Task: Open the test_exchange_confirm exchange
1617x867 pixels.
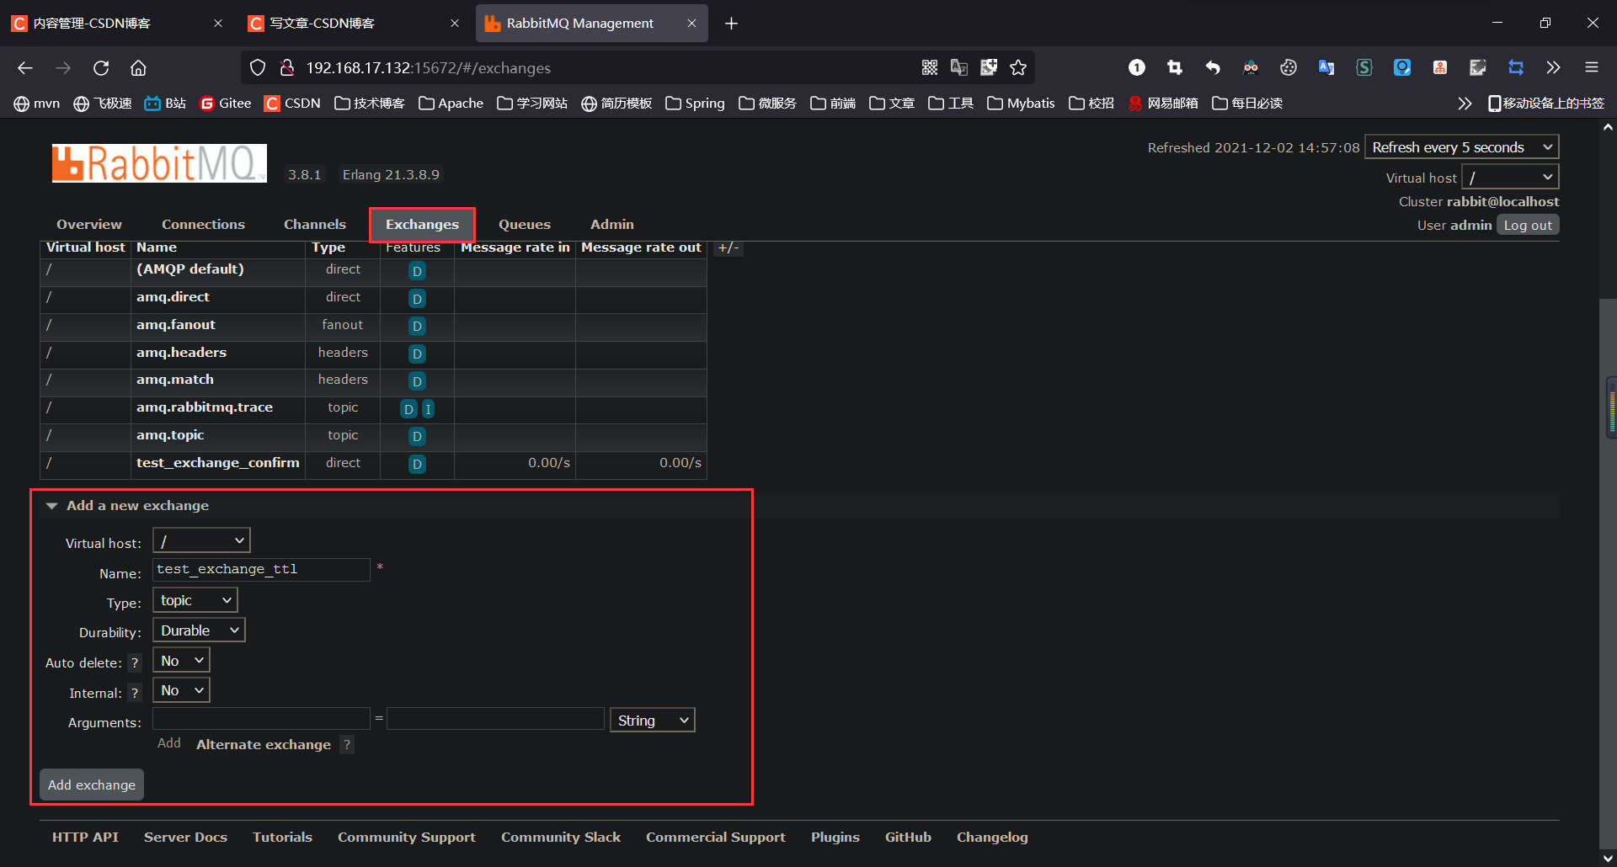Action: [218, 463]
